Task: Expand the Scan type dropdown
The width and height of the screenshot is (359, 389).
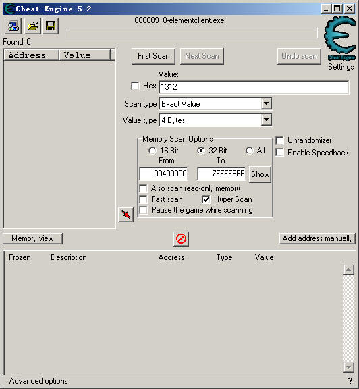Action: coord(266,104)
